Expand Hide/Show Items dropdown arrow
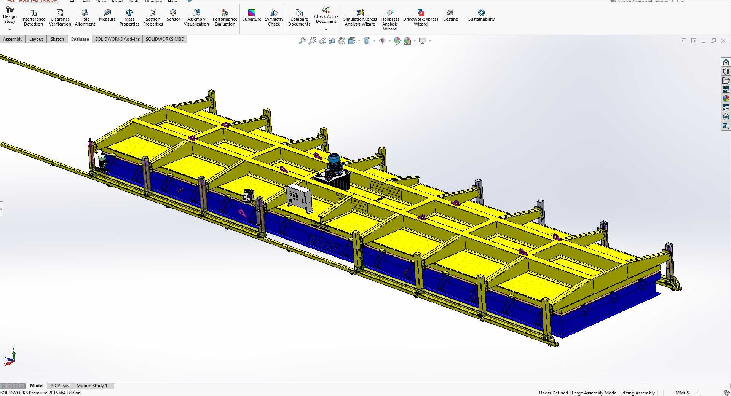731x396 pixels. [389, 41]
